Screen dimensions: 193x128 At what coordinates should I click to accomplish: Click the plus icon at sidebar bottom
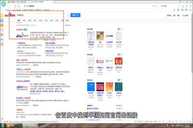tap(2, 119)
